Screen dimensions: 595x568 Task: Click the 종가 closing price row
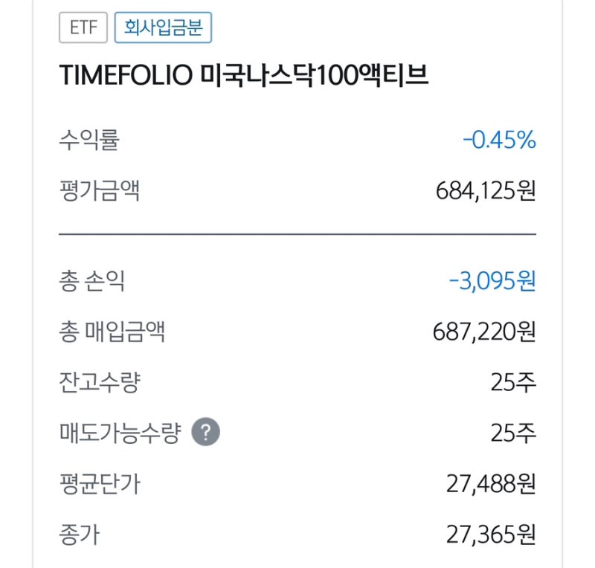297,533
